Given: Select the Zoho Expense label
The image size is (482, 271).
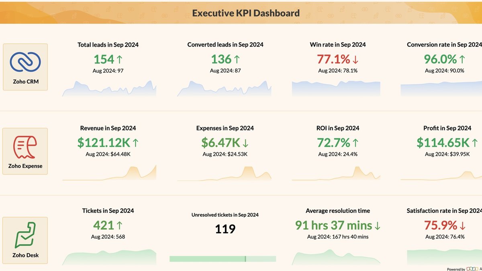Looking at the screenshot, I should coord(25,166).
